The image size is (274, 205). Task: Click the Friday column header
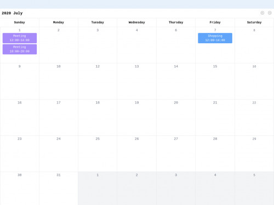coord(215,22)
